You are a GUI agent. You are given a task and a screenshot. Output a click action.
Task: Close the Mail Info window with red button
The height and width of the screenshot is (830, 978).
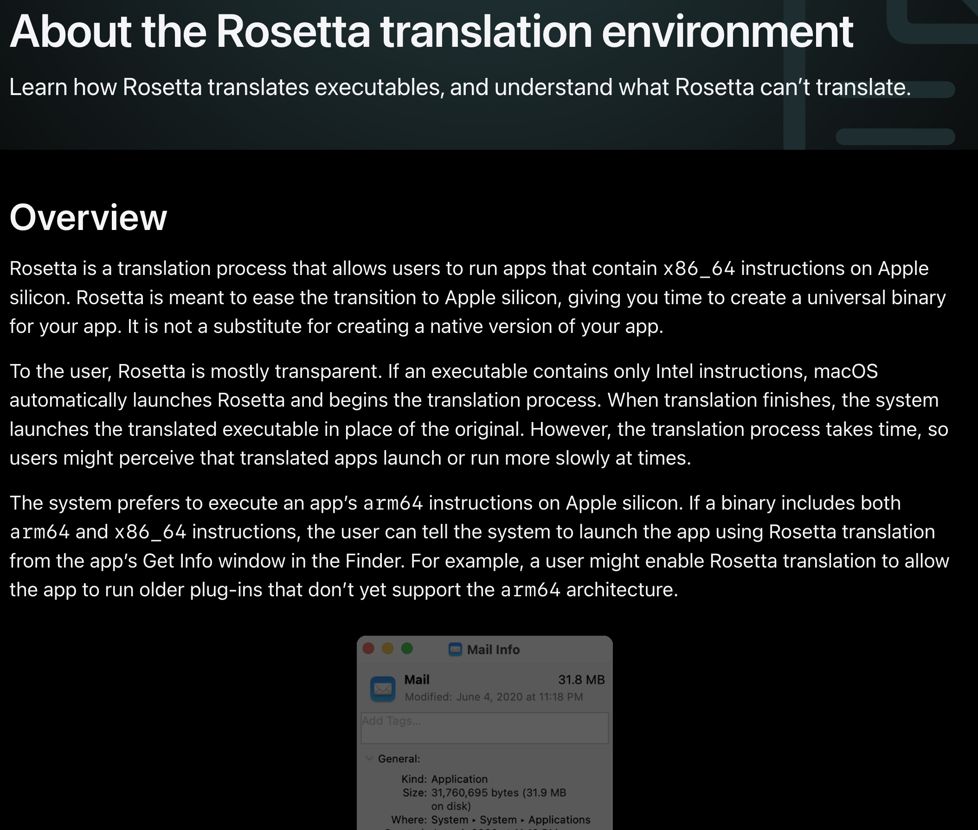368,649
